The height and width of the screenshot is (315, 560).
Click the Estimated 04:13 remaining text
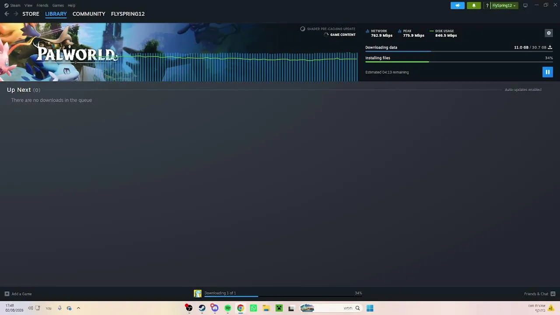(387, 72)
